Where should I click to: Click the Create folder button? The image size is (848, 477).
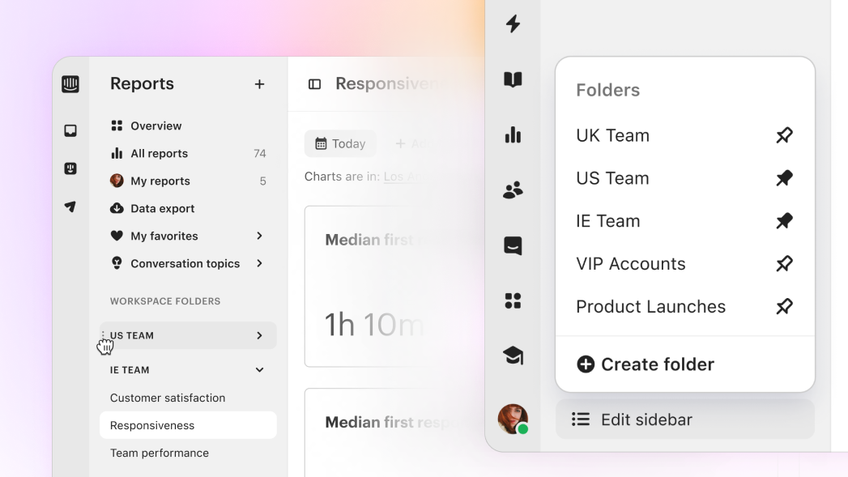[645, 364]
